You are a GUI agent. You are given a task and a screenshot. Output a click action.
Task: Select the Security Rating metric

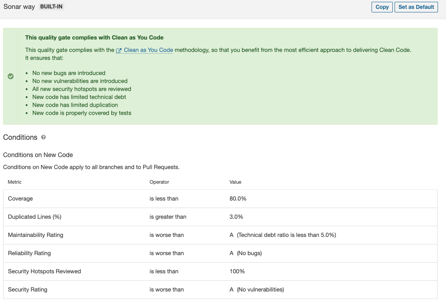27,290
